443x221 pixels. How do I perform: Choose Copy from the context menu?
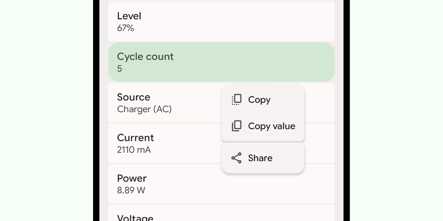pyautogui.click(x=263, y=99)
